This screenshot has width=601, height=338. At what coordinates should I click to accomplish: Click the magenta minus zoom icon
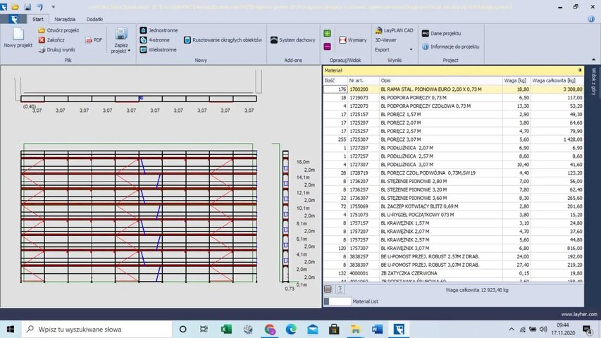pyautogui.click(x=328, y=46)
